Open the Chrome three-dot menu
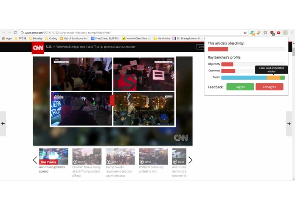 292,33
